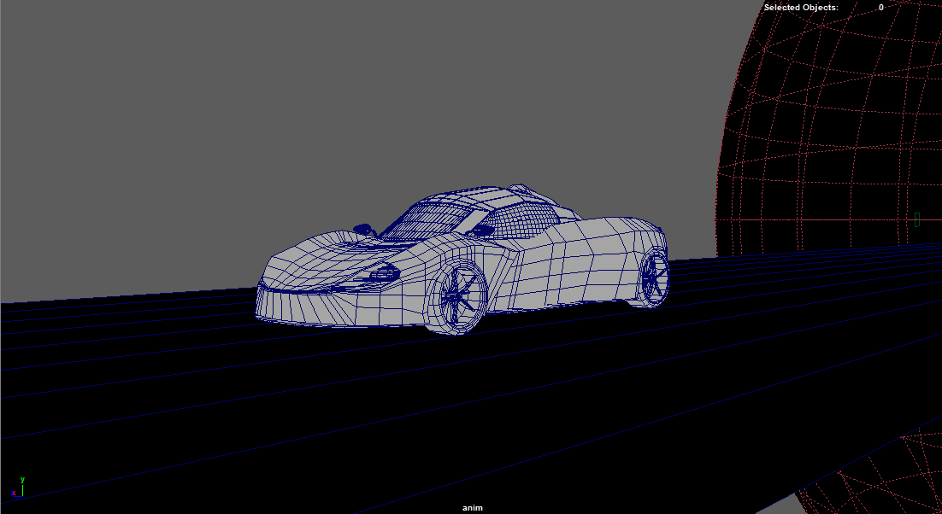Click the selected objects count "0"
Viewport: 942px width, 514px height.
[881, 7]
